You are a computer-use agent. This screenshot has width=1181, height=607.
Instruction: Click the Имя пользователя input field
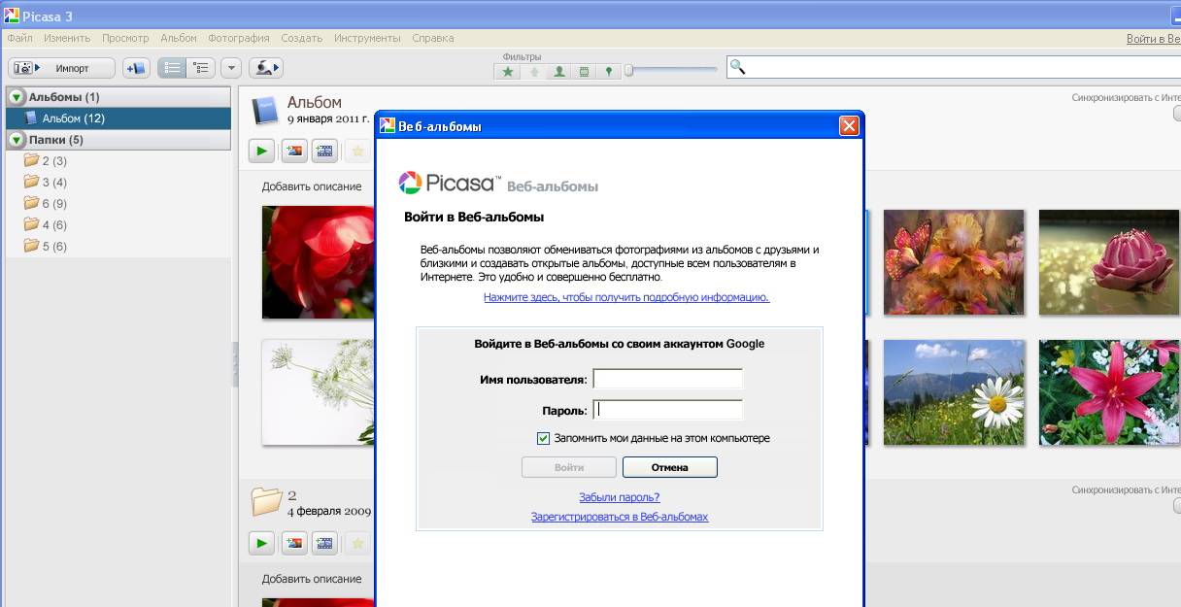pyautogui.click(x=668, y=379)
